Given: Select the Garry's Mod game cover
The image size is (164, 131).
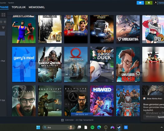Looking at the screenshot, I should pos(24,64).
